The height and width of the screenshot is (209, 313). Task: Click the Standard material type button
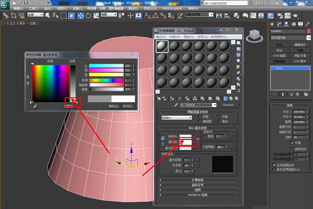[x=228, y=105]
